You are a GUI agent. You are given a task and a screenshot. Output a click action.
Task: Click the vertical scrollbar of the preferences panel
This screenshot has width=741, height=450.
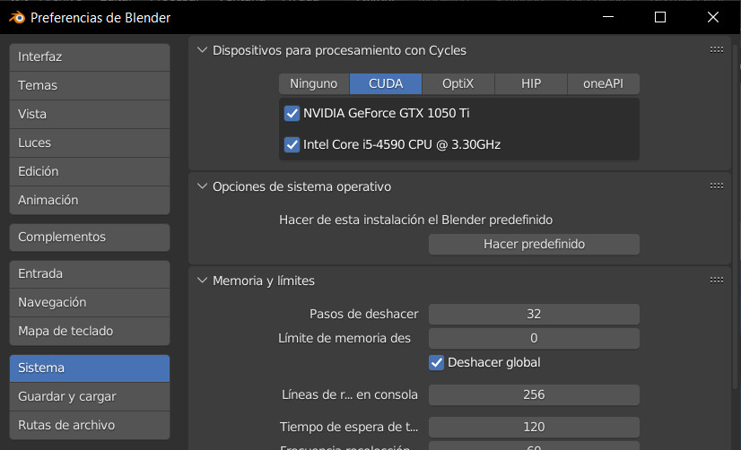coord(736,216)
